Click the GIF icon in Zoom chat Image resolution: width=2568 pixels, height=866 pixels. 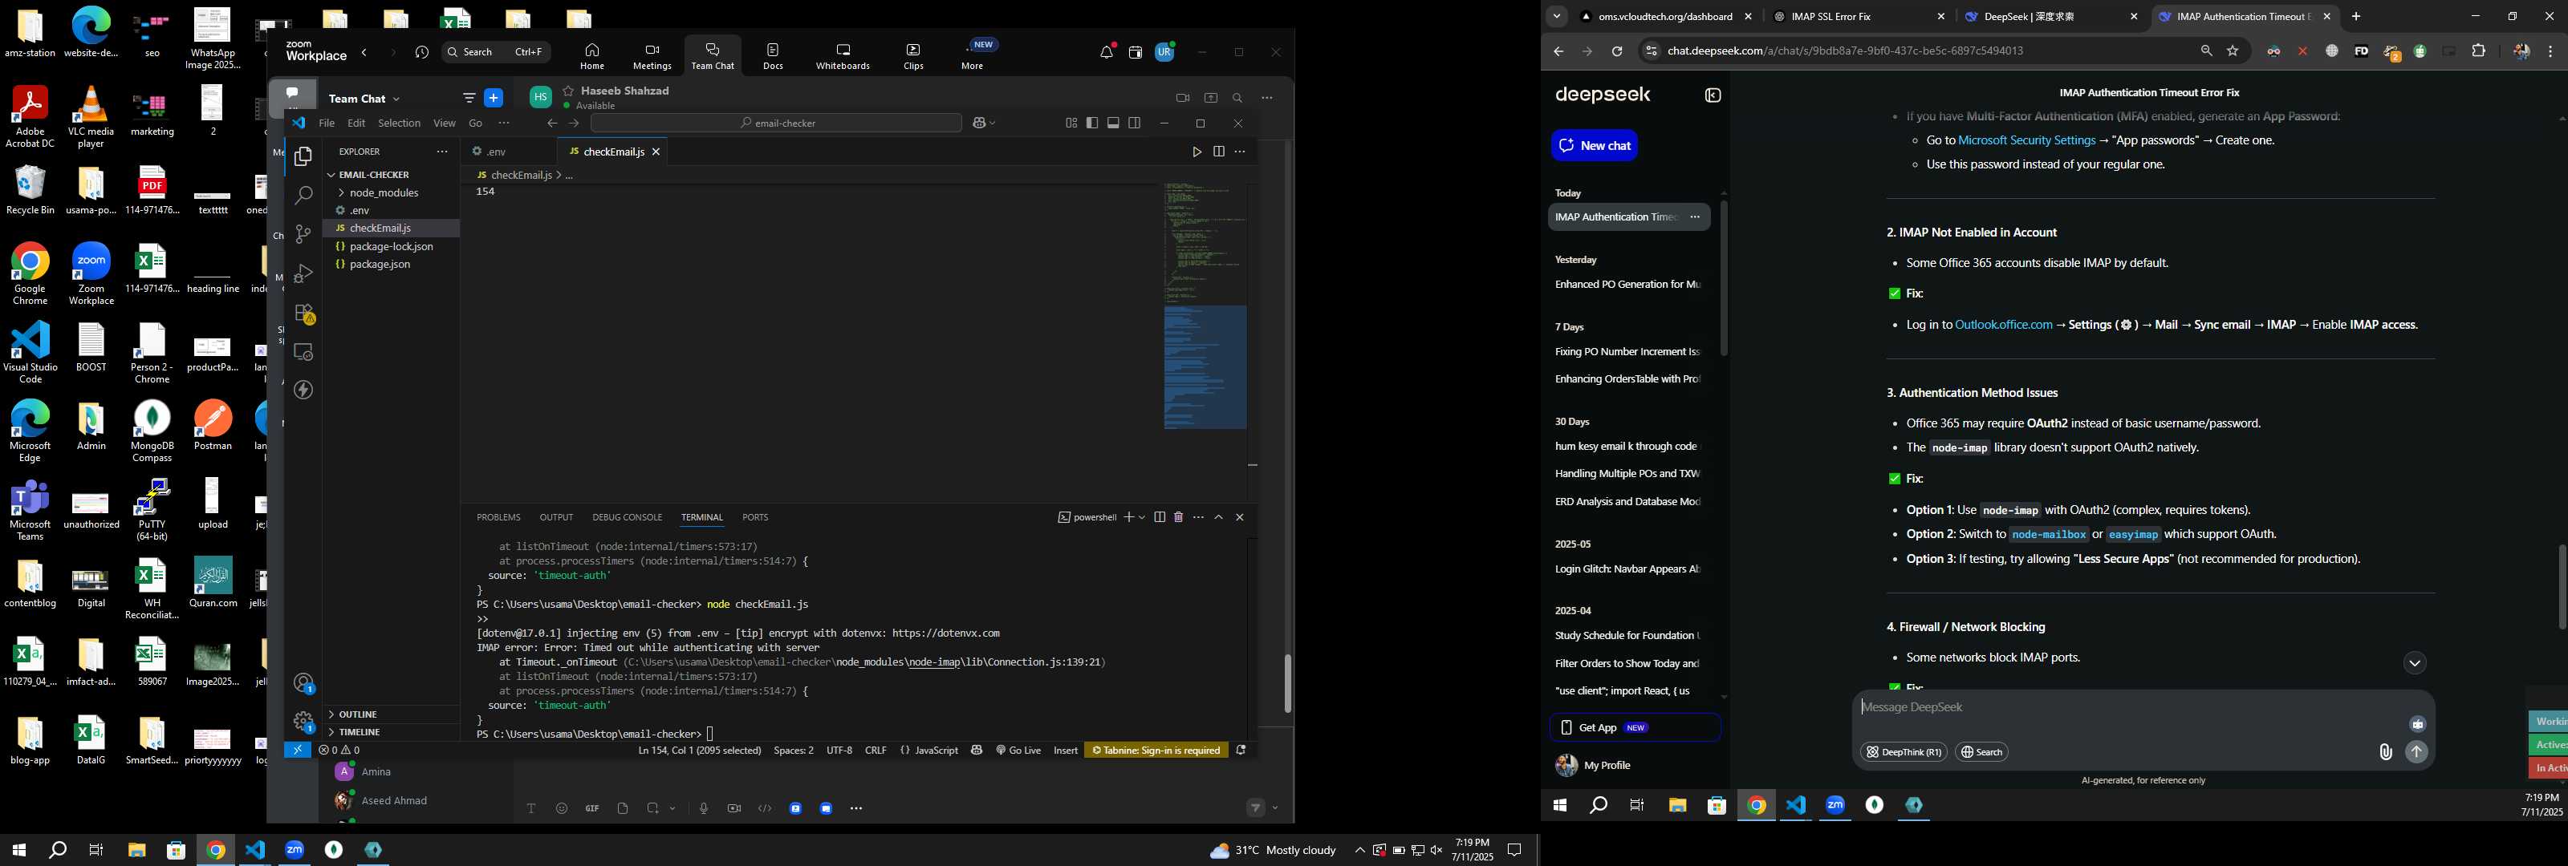592,808
